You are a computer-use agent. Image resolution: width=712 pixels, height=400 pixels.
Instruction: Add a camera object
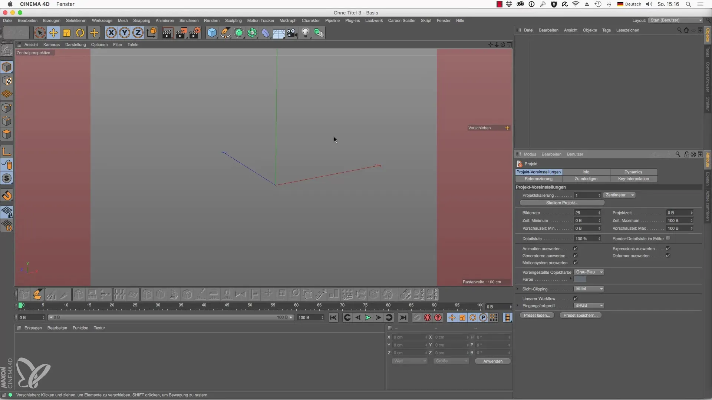pos(292,33)
